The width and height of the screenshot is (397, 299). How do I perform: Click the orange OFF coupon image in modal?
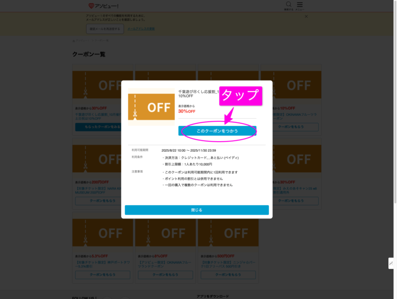pyautogui.click(x=151, y=107)
